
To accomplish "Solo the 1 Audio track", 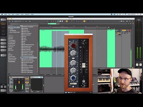I will 127,30.
